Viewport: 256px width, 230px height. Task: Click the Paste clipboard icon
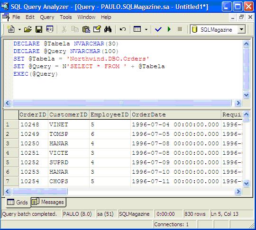86,29
